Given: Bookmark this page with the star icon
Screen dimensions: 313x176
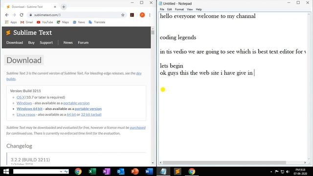Looking at the screenshot, I should pyautogui.click(x=123, y=15).
